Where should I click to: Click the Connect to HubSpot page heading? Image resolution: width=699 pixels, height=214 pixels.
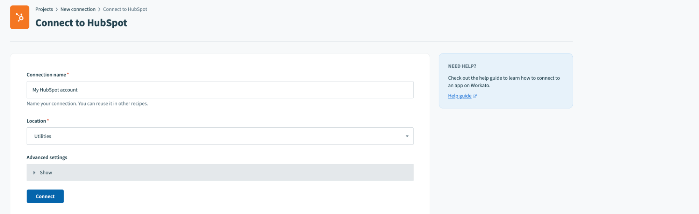click(81, 23)
